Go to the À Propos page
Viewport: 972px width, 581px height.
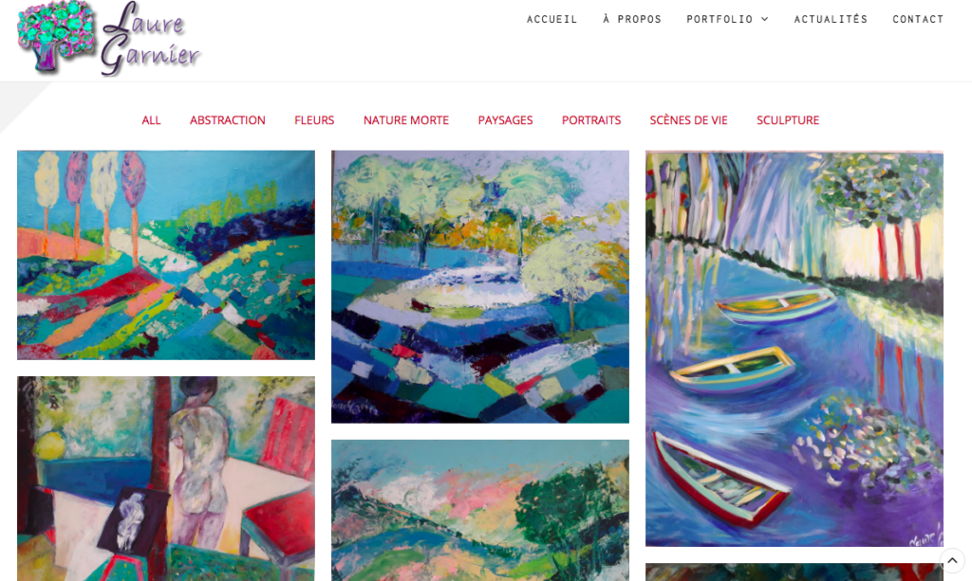[x=631, y=19]
